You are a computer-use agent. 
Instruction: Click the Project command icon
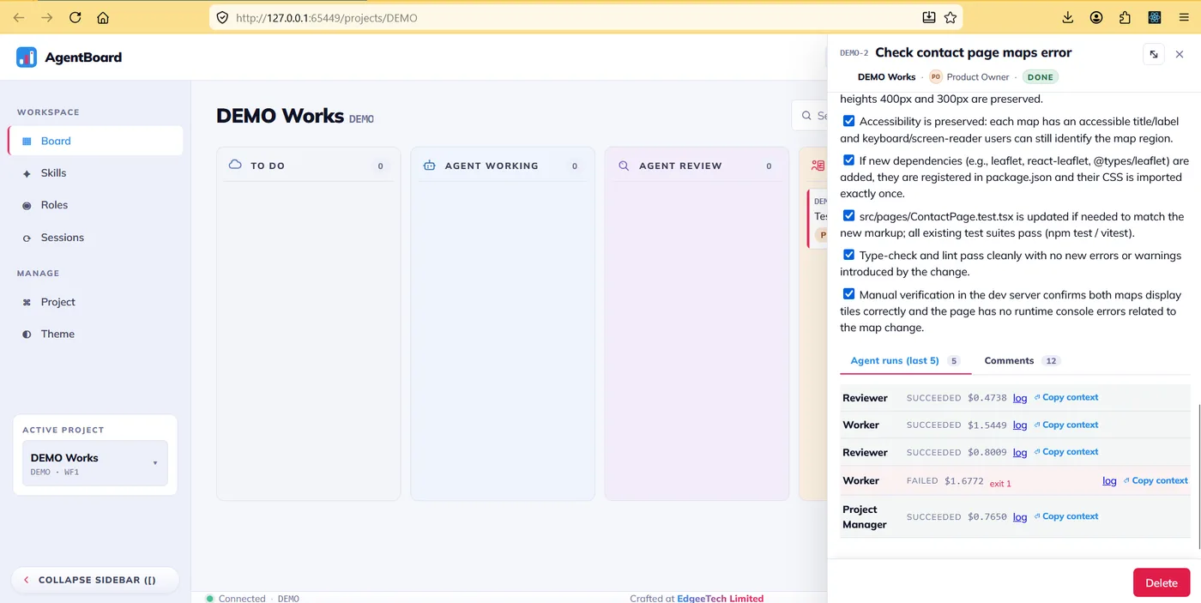[27, 302]
